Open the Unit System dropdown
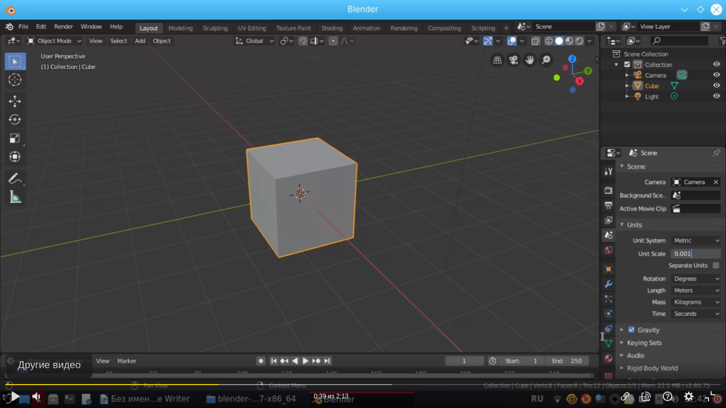The width and height of the screenshot is (726, 408). pyautogui.click(x=696, y=241)
